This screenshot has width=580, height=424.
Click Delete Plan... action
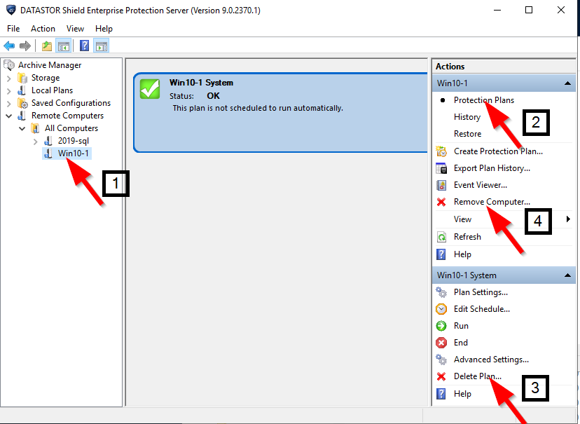point(478,376)
